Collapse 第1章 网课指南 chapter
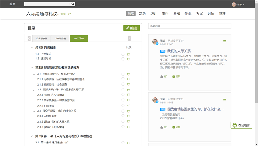Image resolution: width=258 pixels, height=146 pixels. coord(32,47)
